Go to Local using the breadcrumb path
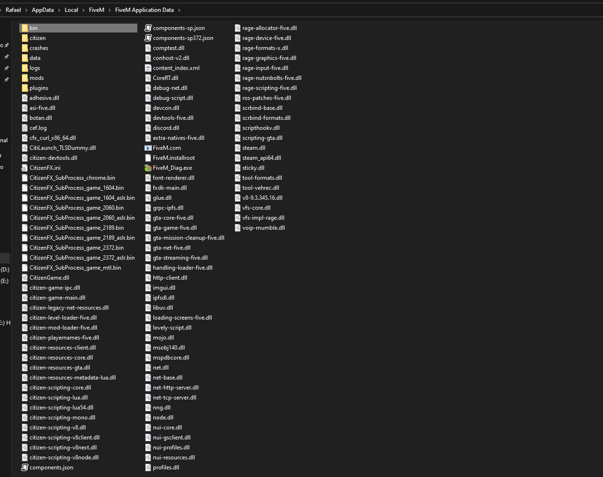Image resolution: width=603 pixels, height=477 pixels. pos(71,10)
